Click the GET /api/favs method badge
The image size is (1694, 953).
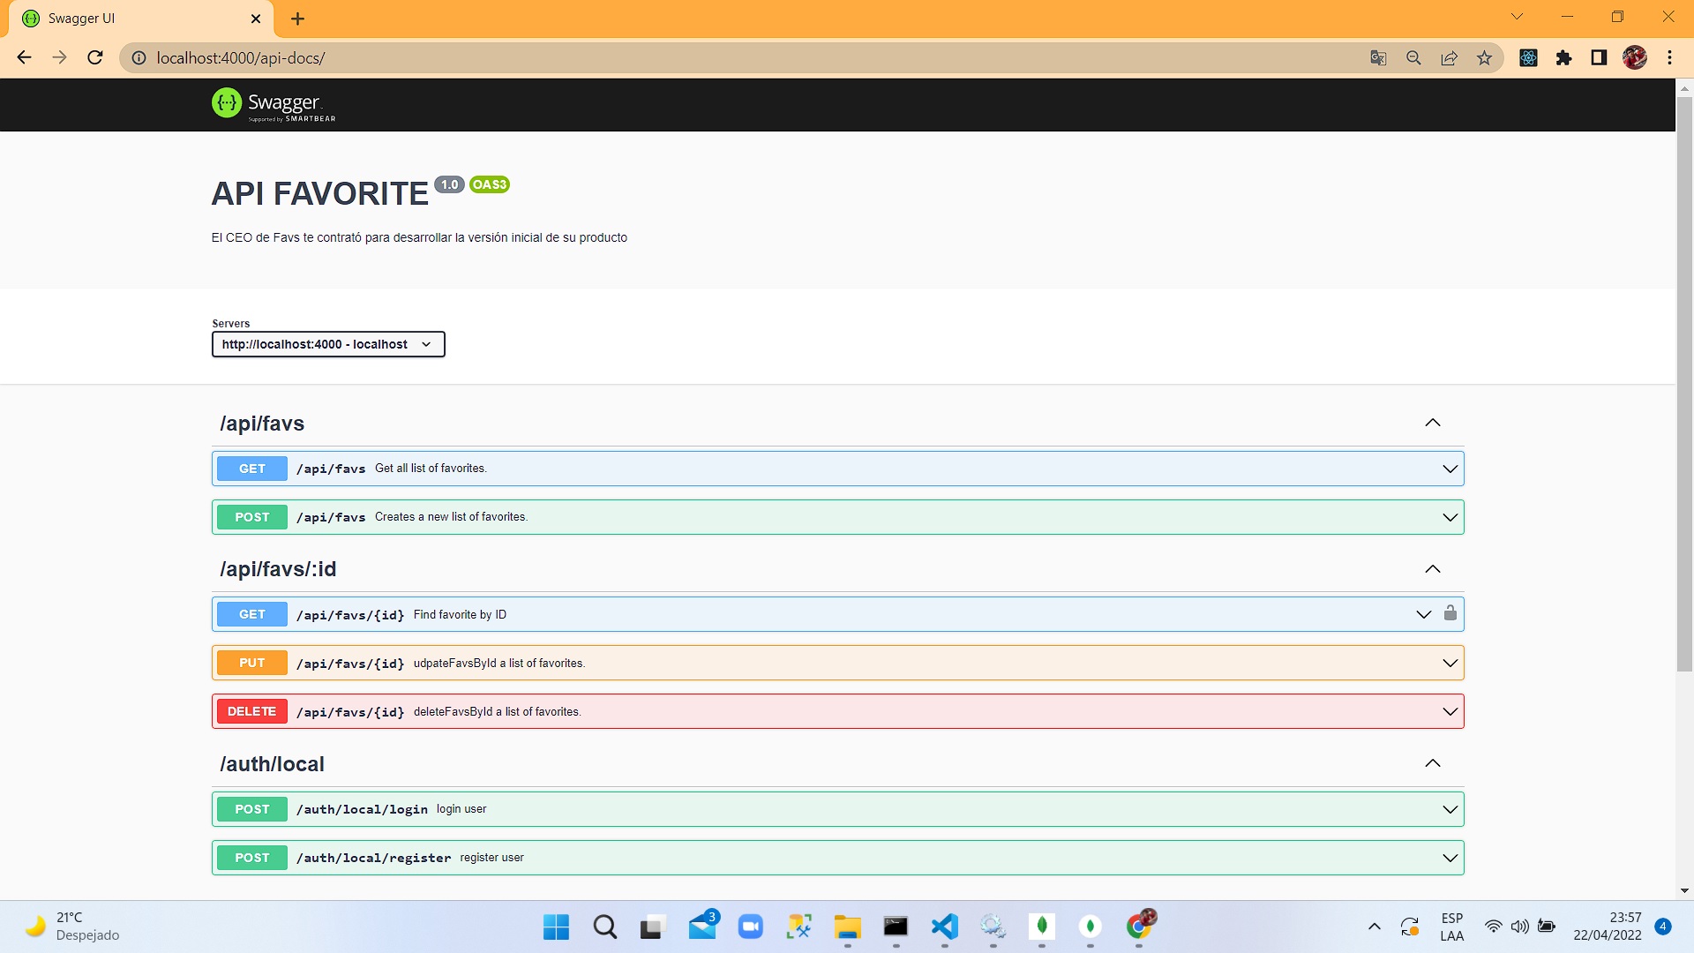[x=252, y=469]
